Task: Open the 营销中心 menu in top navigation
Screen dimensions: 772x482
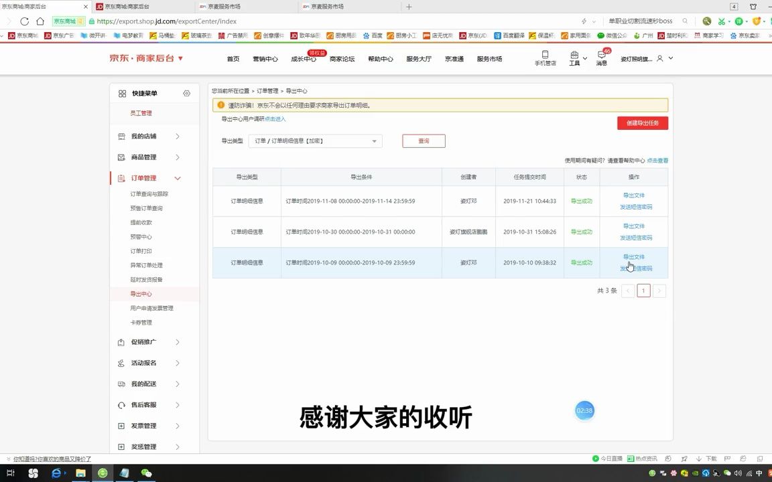Action: click(x=266, y=59)
